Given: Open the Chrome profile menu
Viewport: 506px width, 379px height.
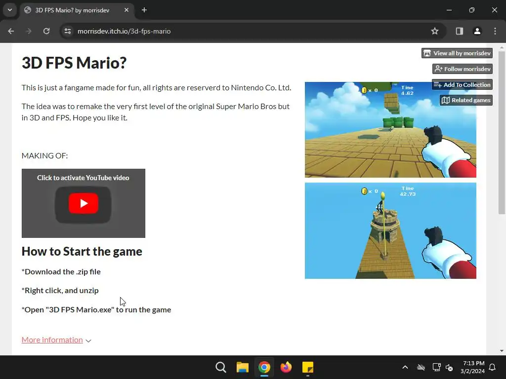Looking at the screenshot, I should pos(477,31).
